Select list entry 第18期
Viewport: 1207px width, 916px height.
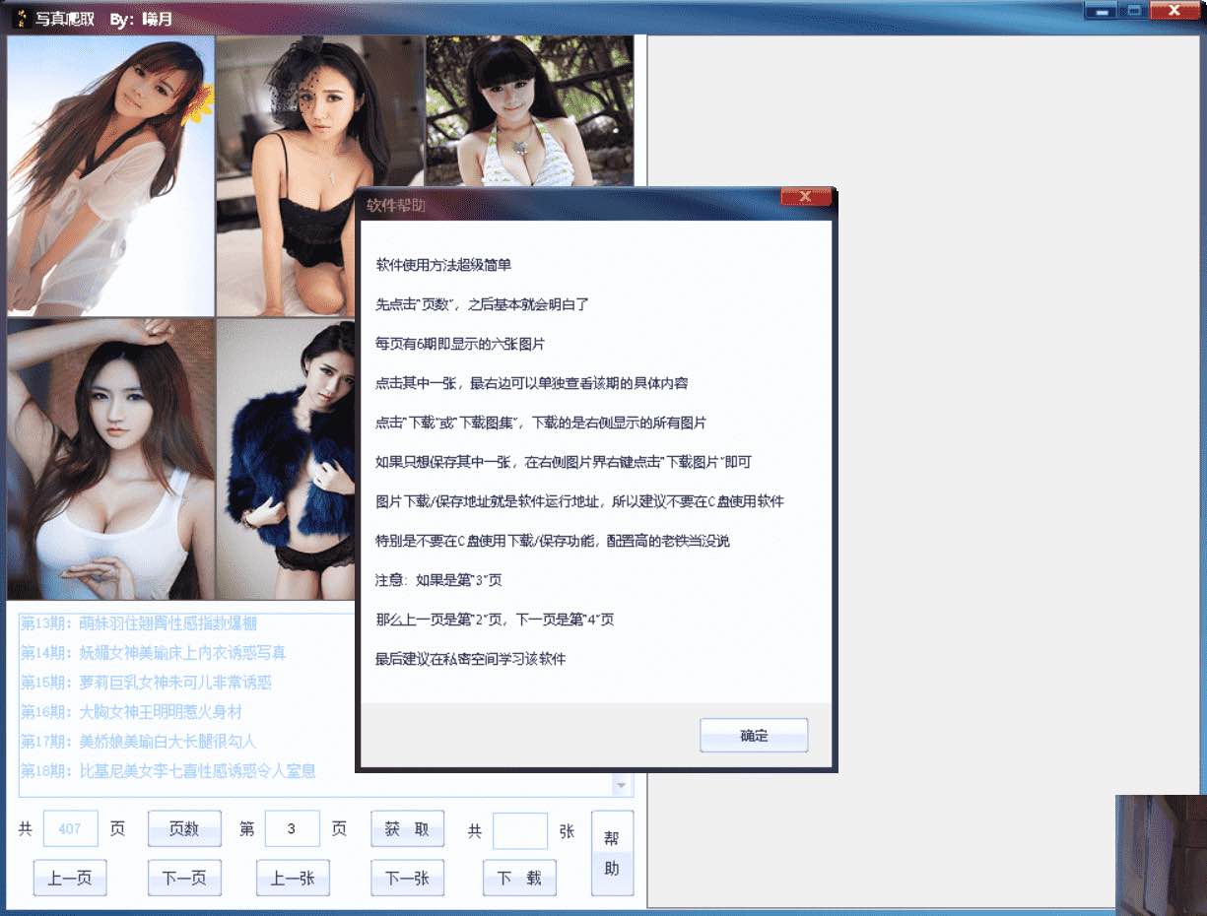(x=168, y=771)
